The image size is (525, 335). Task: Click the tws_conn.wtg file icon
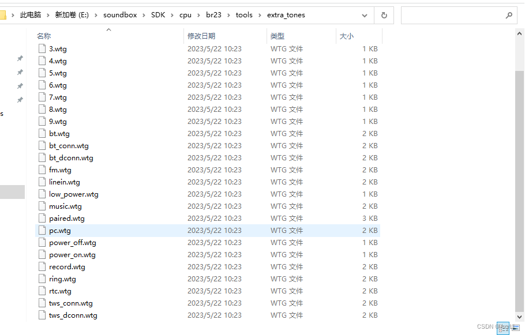[42, 303]
